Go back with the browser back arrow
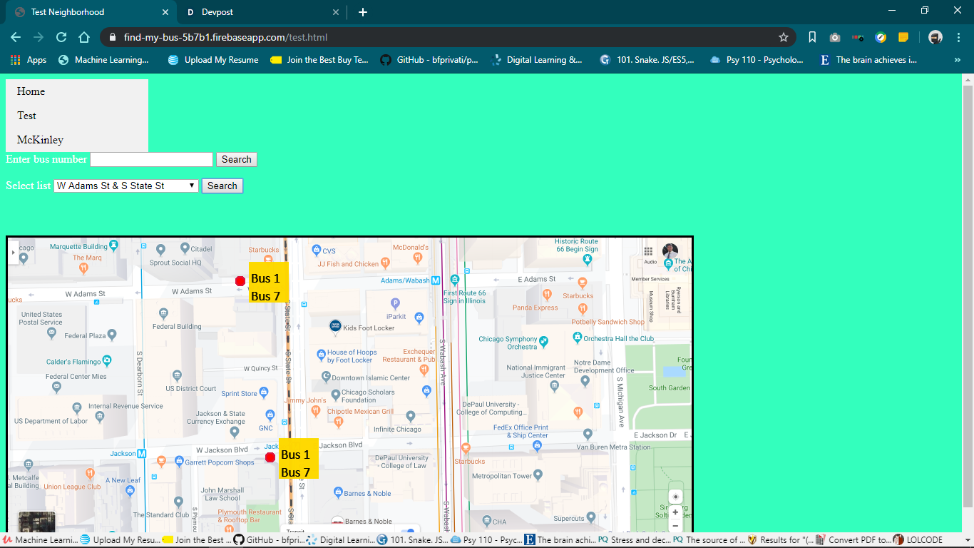 16,37
